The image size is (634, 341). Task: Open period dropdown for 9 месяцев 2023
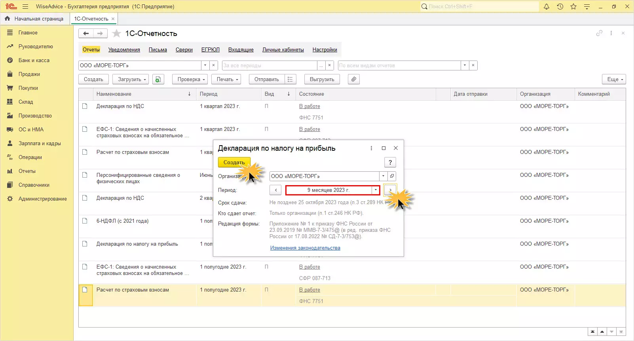click(376, 190)
